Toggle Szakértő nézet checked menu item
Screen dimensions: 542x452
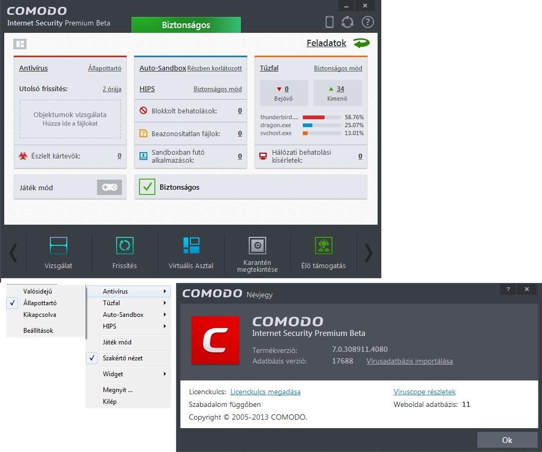pos(128,358)
